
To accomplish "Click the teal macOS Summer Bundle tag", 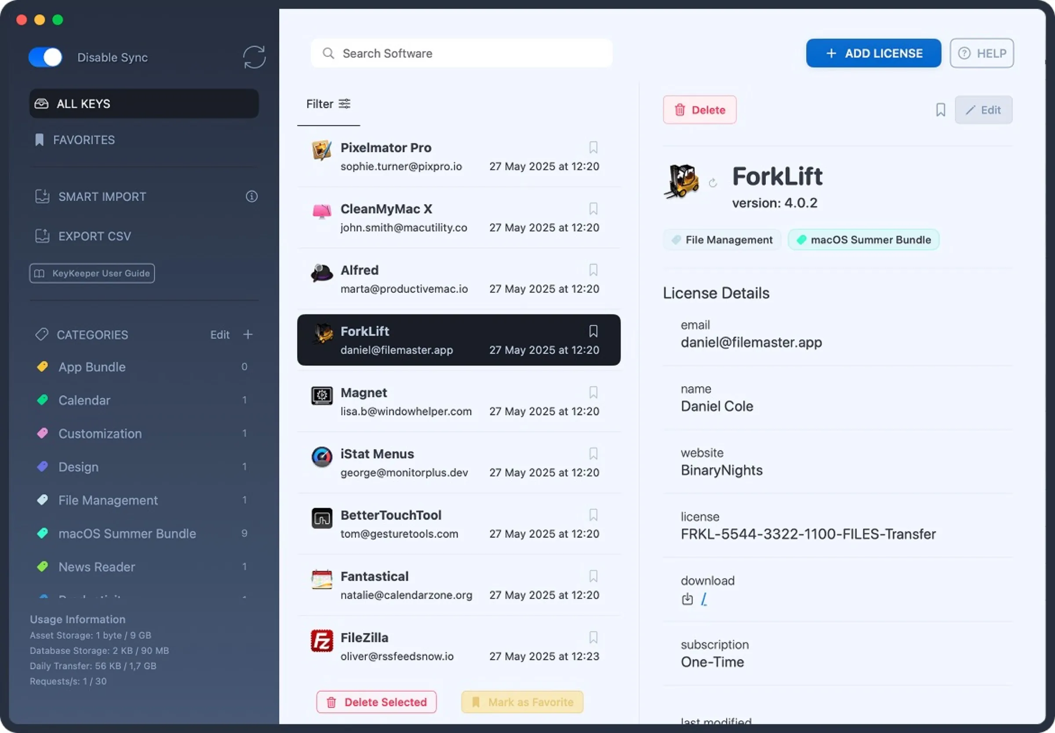I will 863,240.
